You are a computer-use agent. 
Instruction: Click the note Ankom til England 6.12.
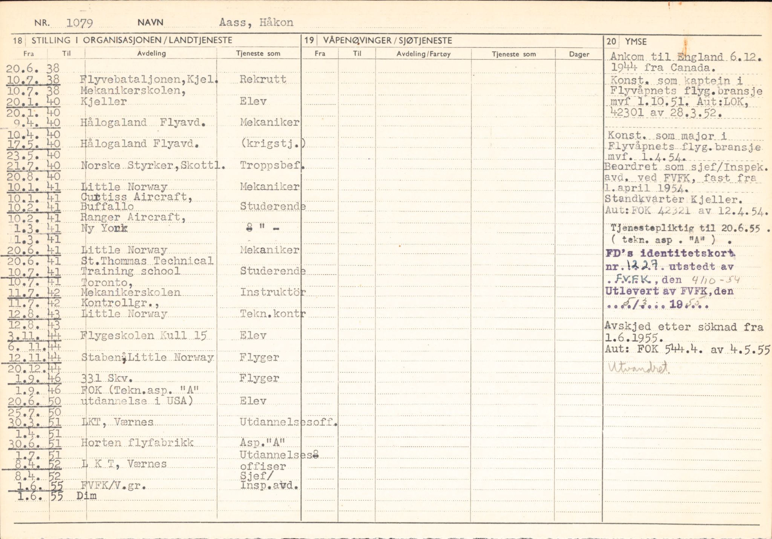point(686,57)
